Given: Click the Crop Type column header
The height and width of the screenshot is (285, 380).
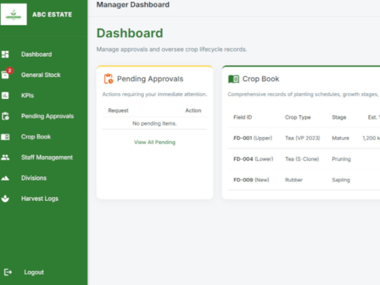Looking at the screenshot, I should click(x=298, y=117).
